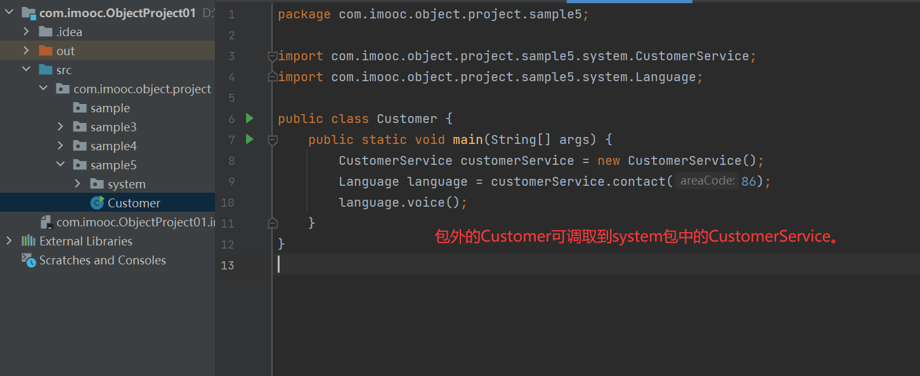
Task: Select sample4 package in project tree
Action: point(113,146)
